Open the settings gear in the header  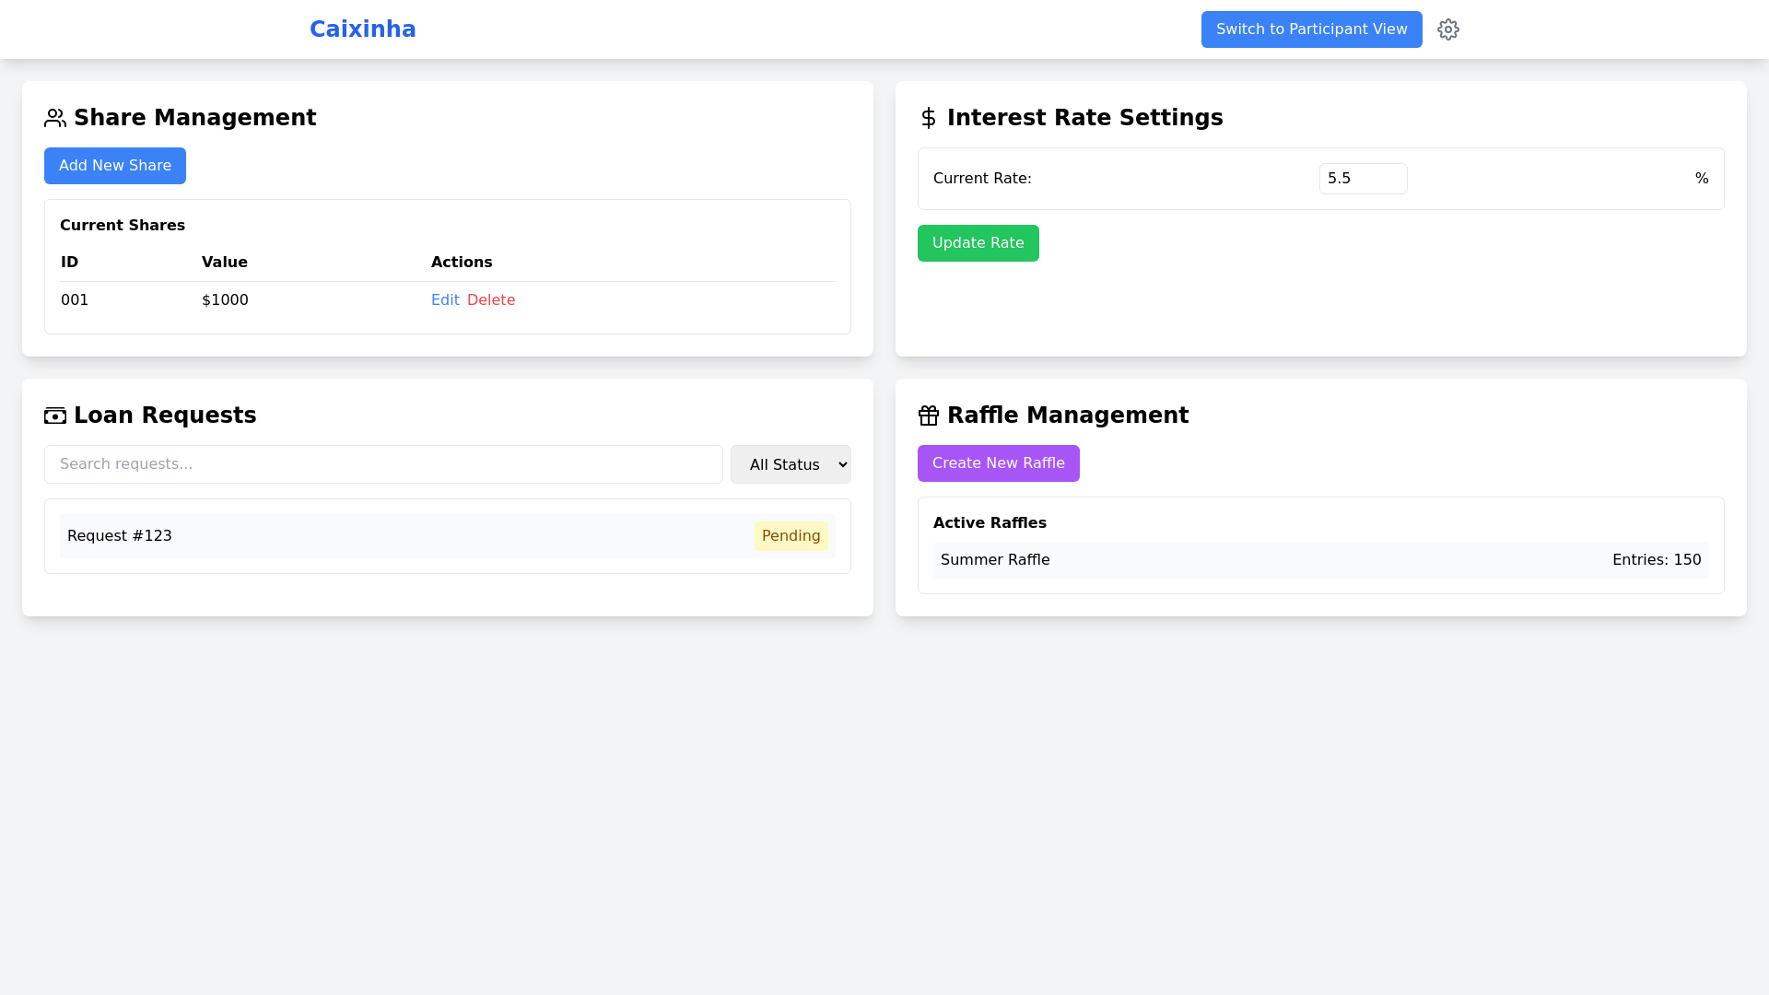(1447, 29)
